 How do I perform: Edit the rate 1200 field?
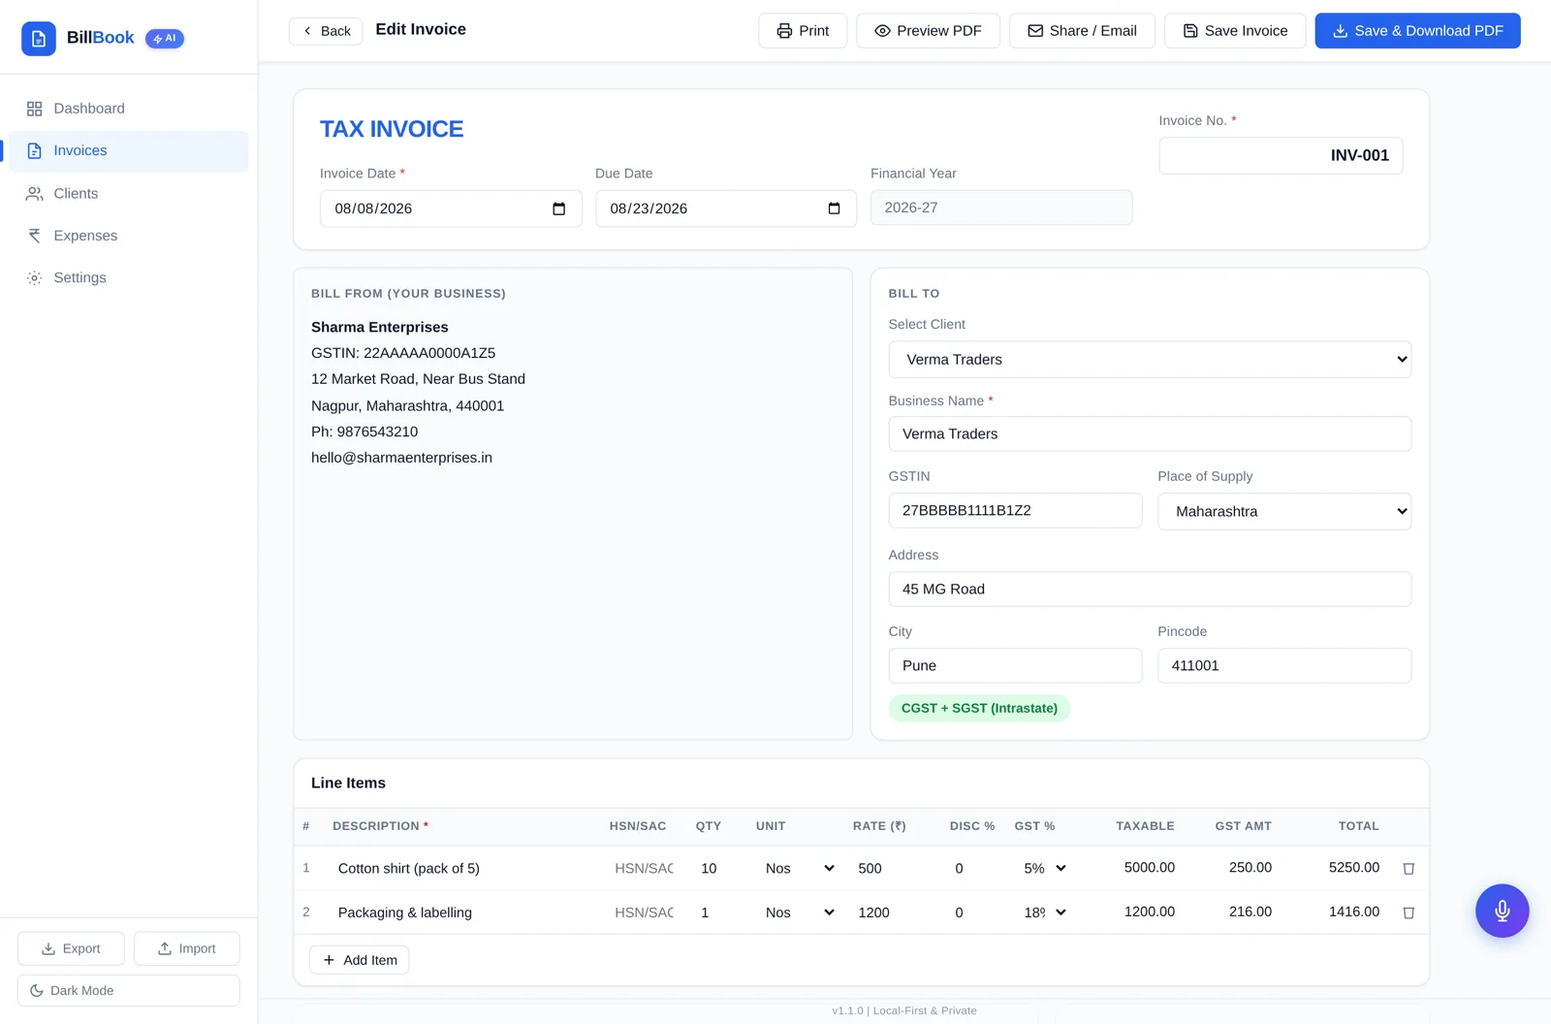[892, 912]
